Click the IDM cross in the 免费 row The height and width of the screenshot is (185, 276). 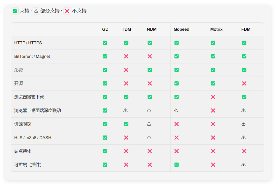126,70
